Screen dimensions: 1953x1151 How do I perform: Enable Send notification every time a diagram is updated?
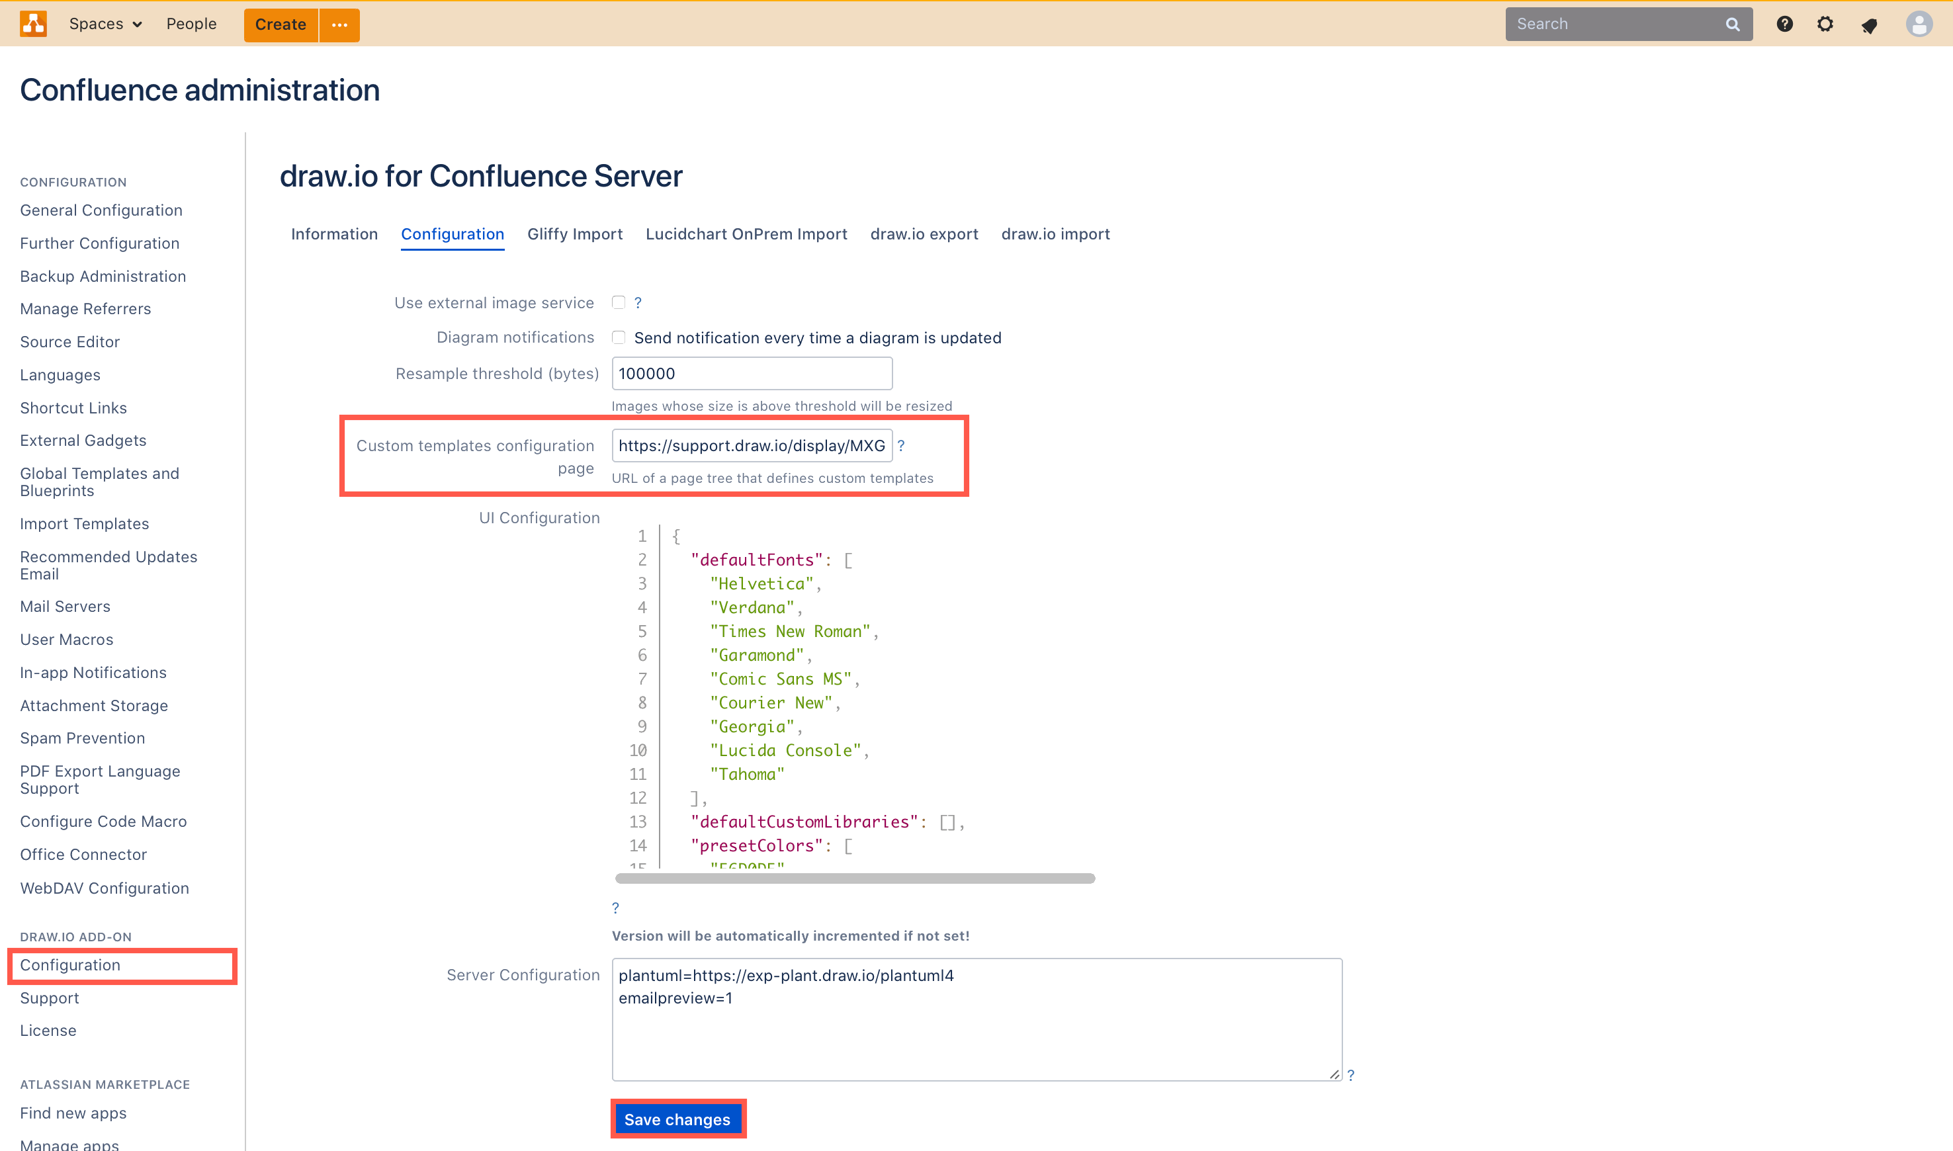tap(618, 337)
